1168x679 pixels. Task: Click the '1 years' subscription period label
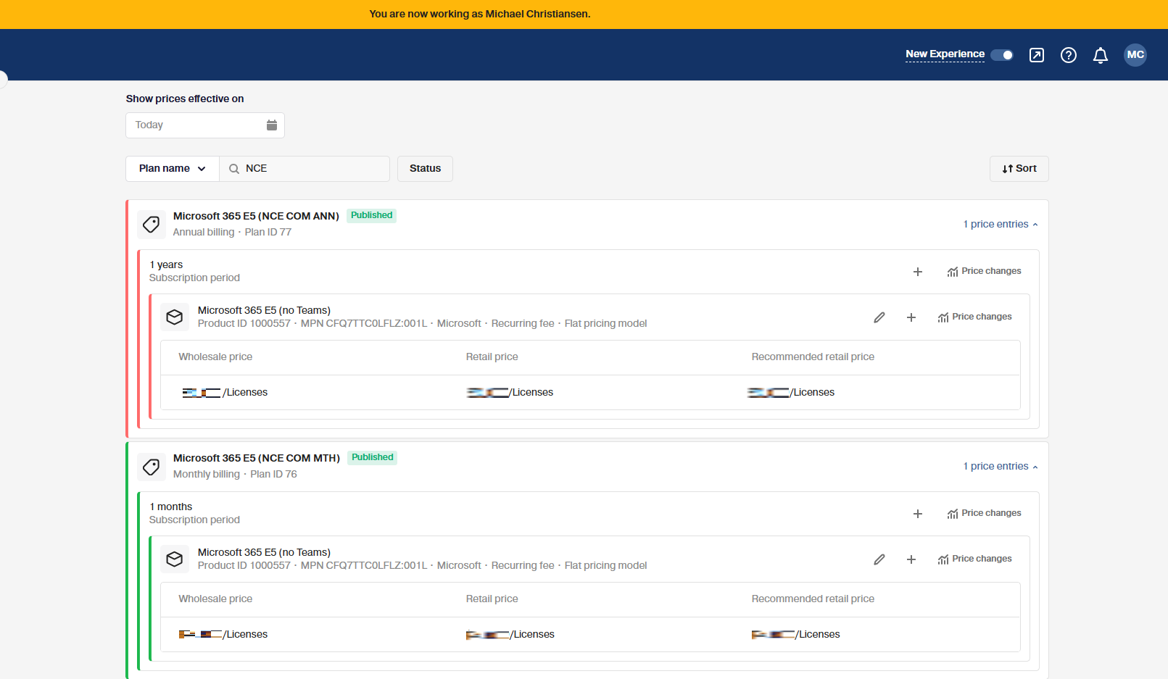pyautogui.click(x=166, y=265)
